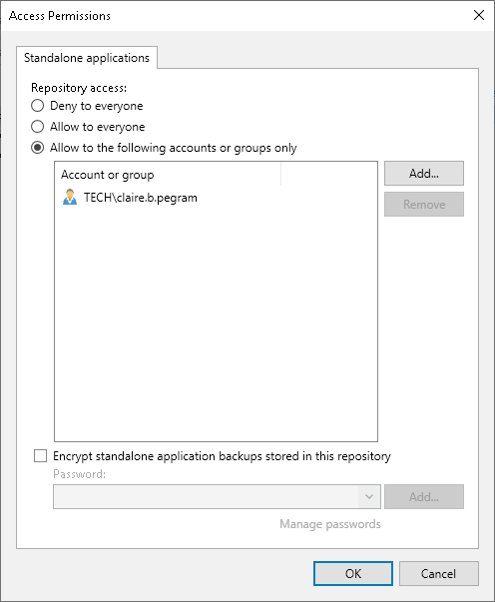This screenshot has height=602, width=495.
Task: Switch to the Standalone applications tab
Action: point(87,58)
